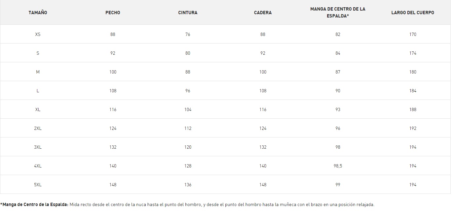Viewport: 452px width, 211px height.
Task: Click the 5XL size row label
Action: point(38,185)
